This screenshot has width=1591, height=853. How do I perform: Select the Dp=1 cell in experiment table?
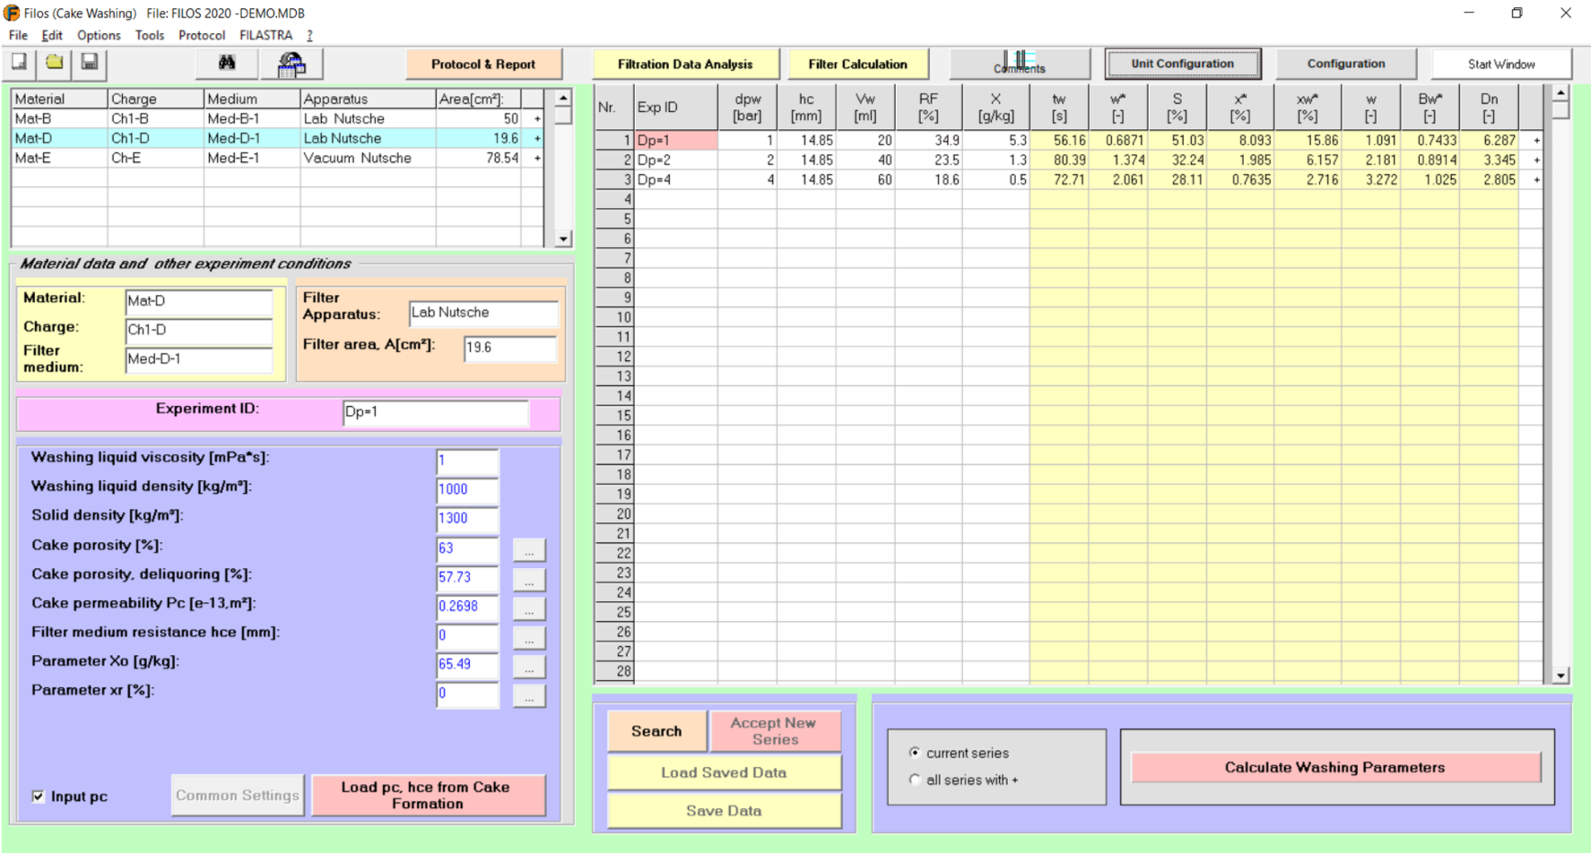[x=675, y=141]
